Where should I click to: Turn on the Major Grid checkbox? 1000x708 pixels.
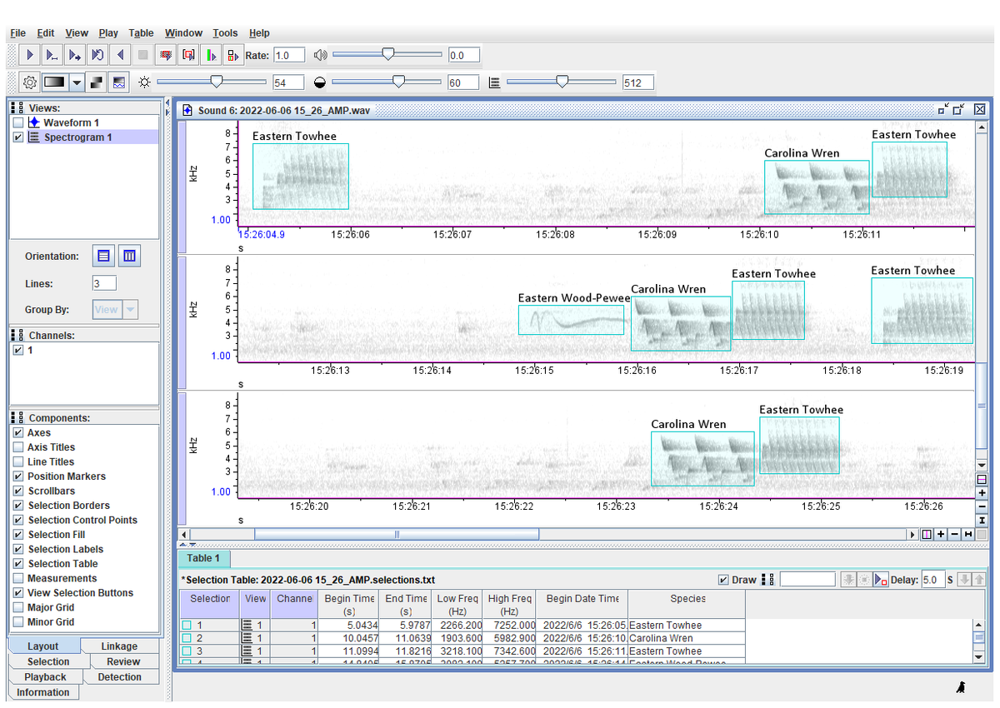click(18, 607)
